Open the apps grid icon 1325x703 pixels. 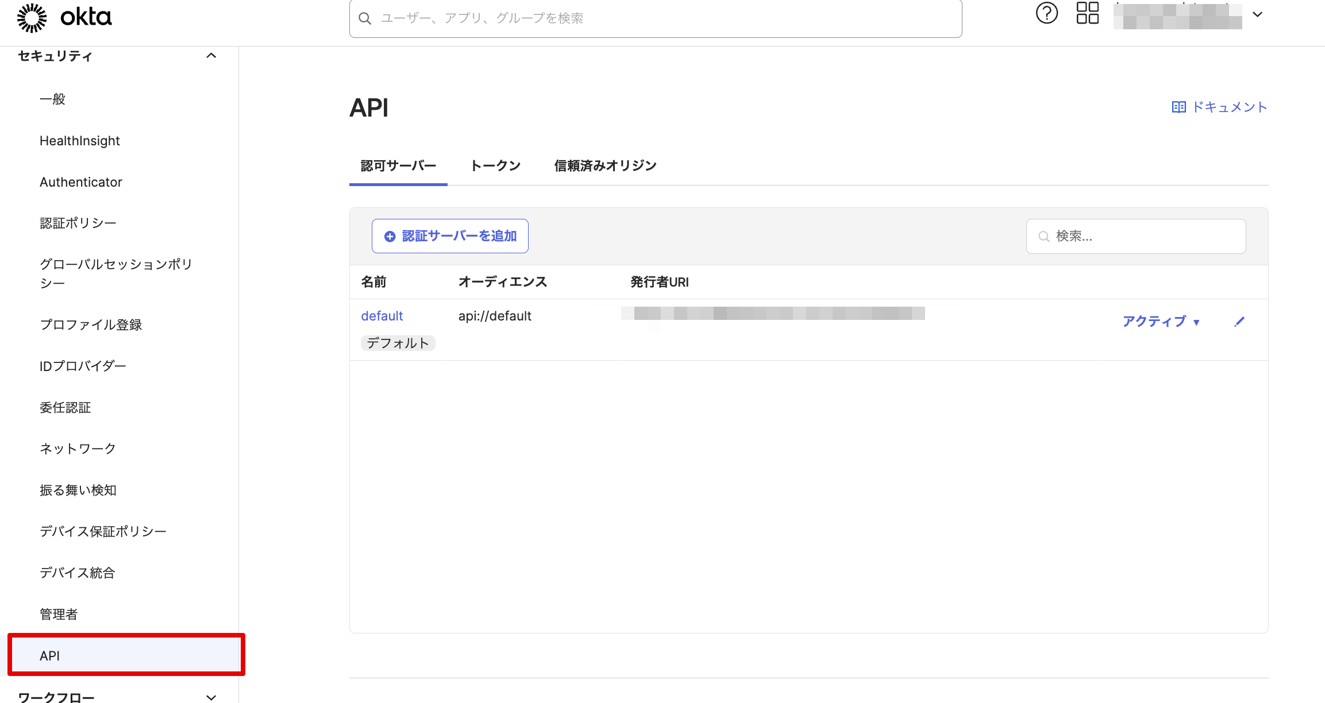(1087, 13)
